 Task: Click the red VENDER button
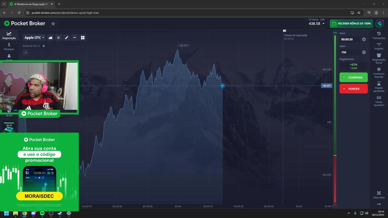(353, 89)
